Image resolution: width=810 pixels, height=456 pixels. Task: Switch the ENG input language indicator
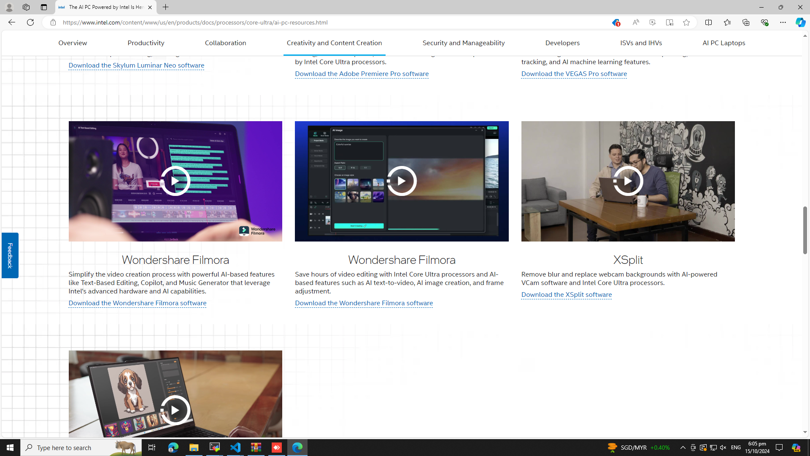736,448
